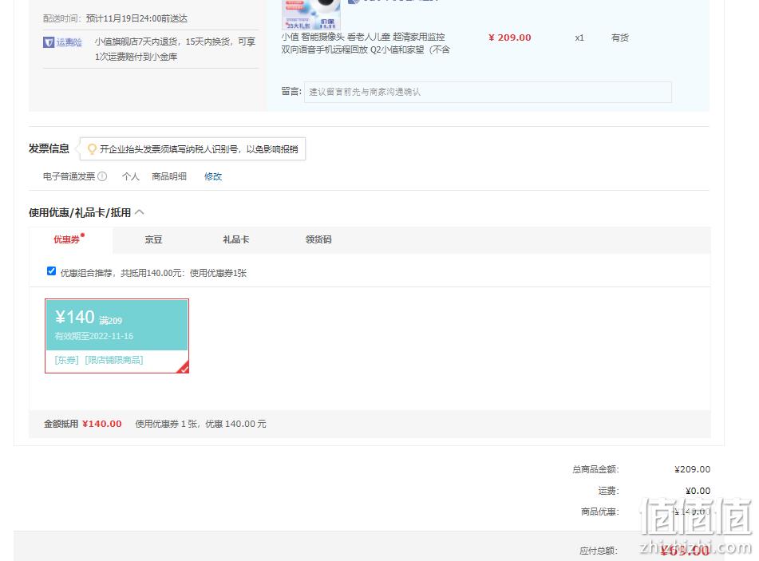Click the 运费 ¥0.00 value
The image size is (759, 561).
pos(698,491)
